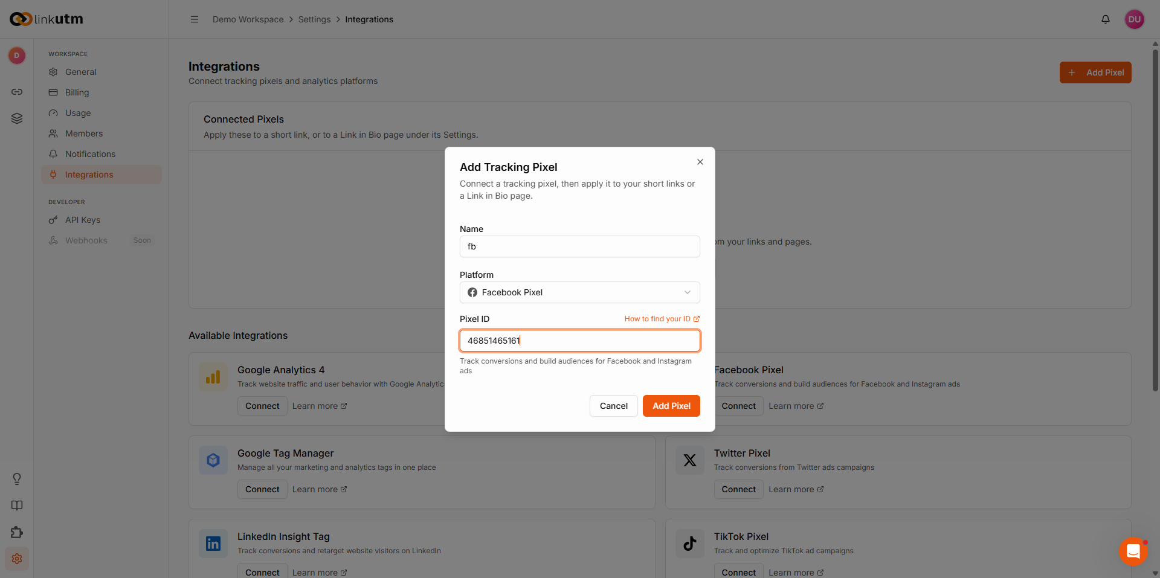Click Connect for Google Tag Manager

[x=262, y=489]
